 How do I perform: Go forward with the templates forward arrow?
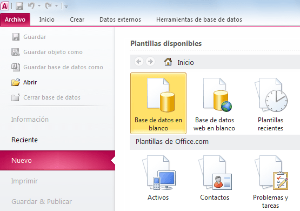[150, 62]
